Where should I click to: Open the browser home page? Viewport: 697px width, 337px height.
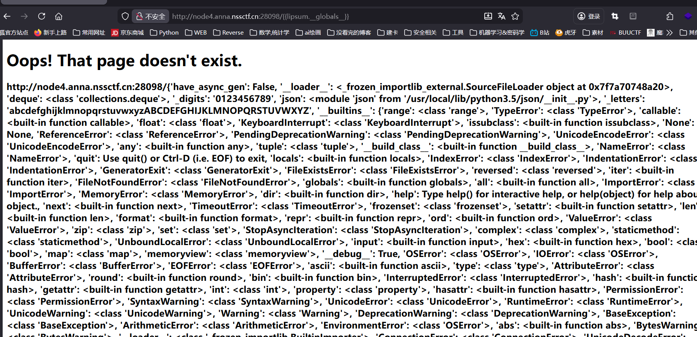[x=59, y=16]
